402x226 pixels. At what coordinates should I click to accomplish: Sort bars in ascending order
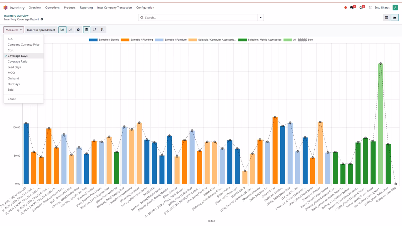(102, 30)
